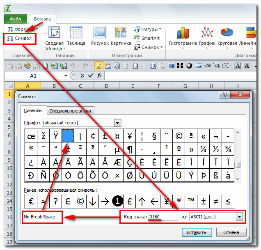Click the highlighted padlock toolbar icon
261x250 pixels.
[99, 66]
